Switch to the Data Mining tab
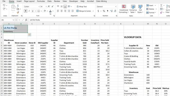The width and height of the screenshot is (170, 96). click(x=101, y=1)
